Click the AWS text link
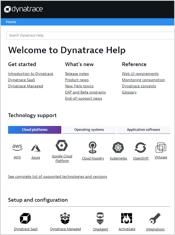The image size is (175, 235). tap(17, 157)
